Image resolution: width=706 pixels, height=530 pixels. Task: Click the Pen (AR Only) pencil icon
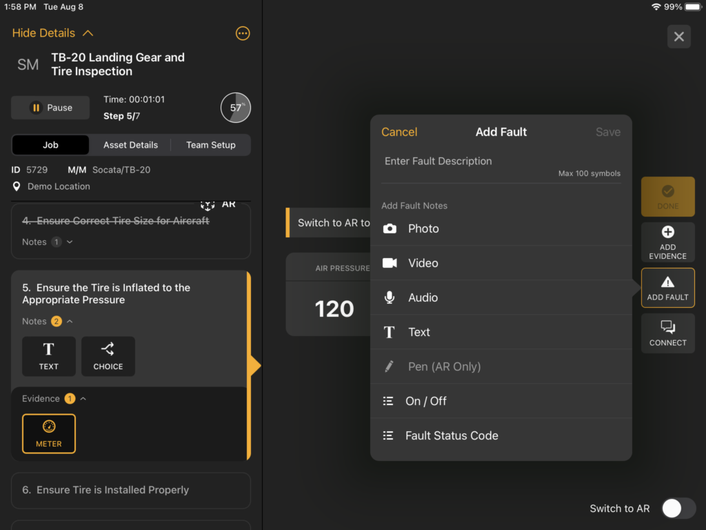389,366
